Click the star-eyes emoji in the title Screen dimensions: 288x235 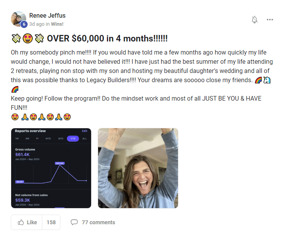[x=28, y=38]
